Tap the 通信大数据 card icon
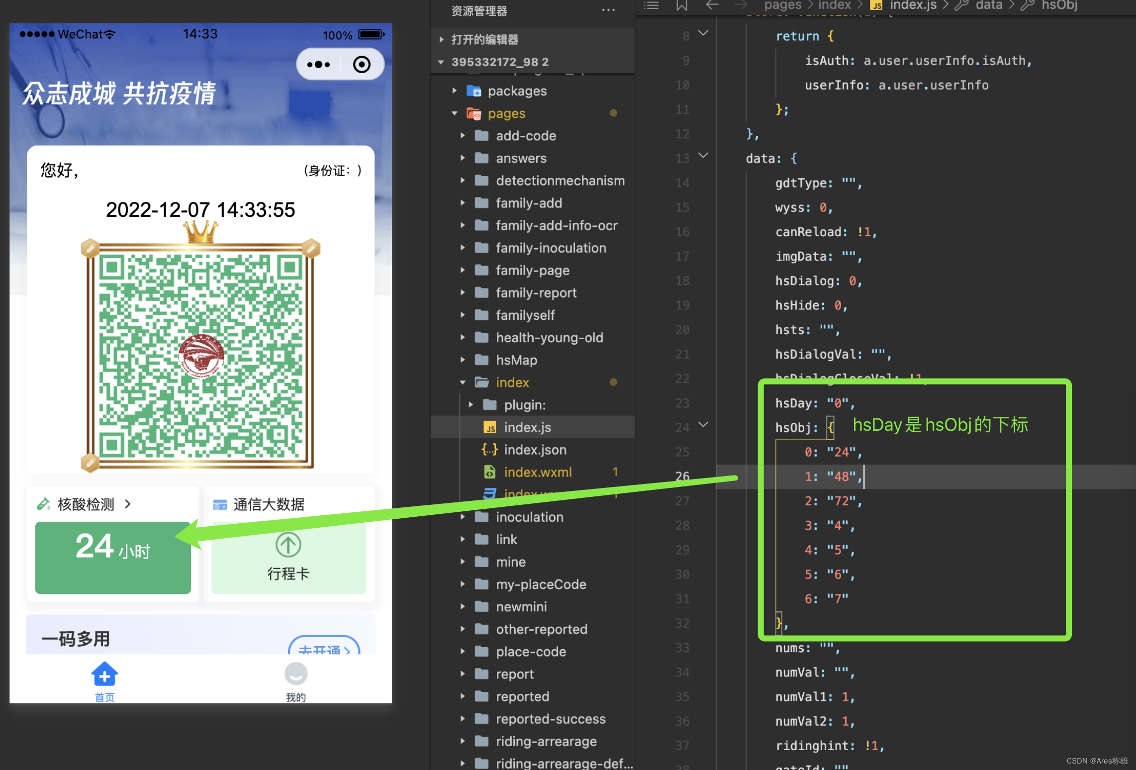Viewport: 1136px width, 770px height. [220, 504]
